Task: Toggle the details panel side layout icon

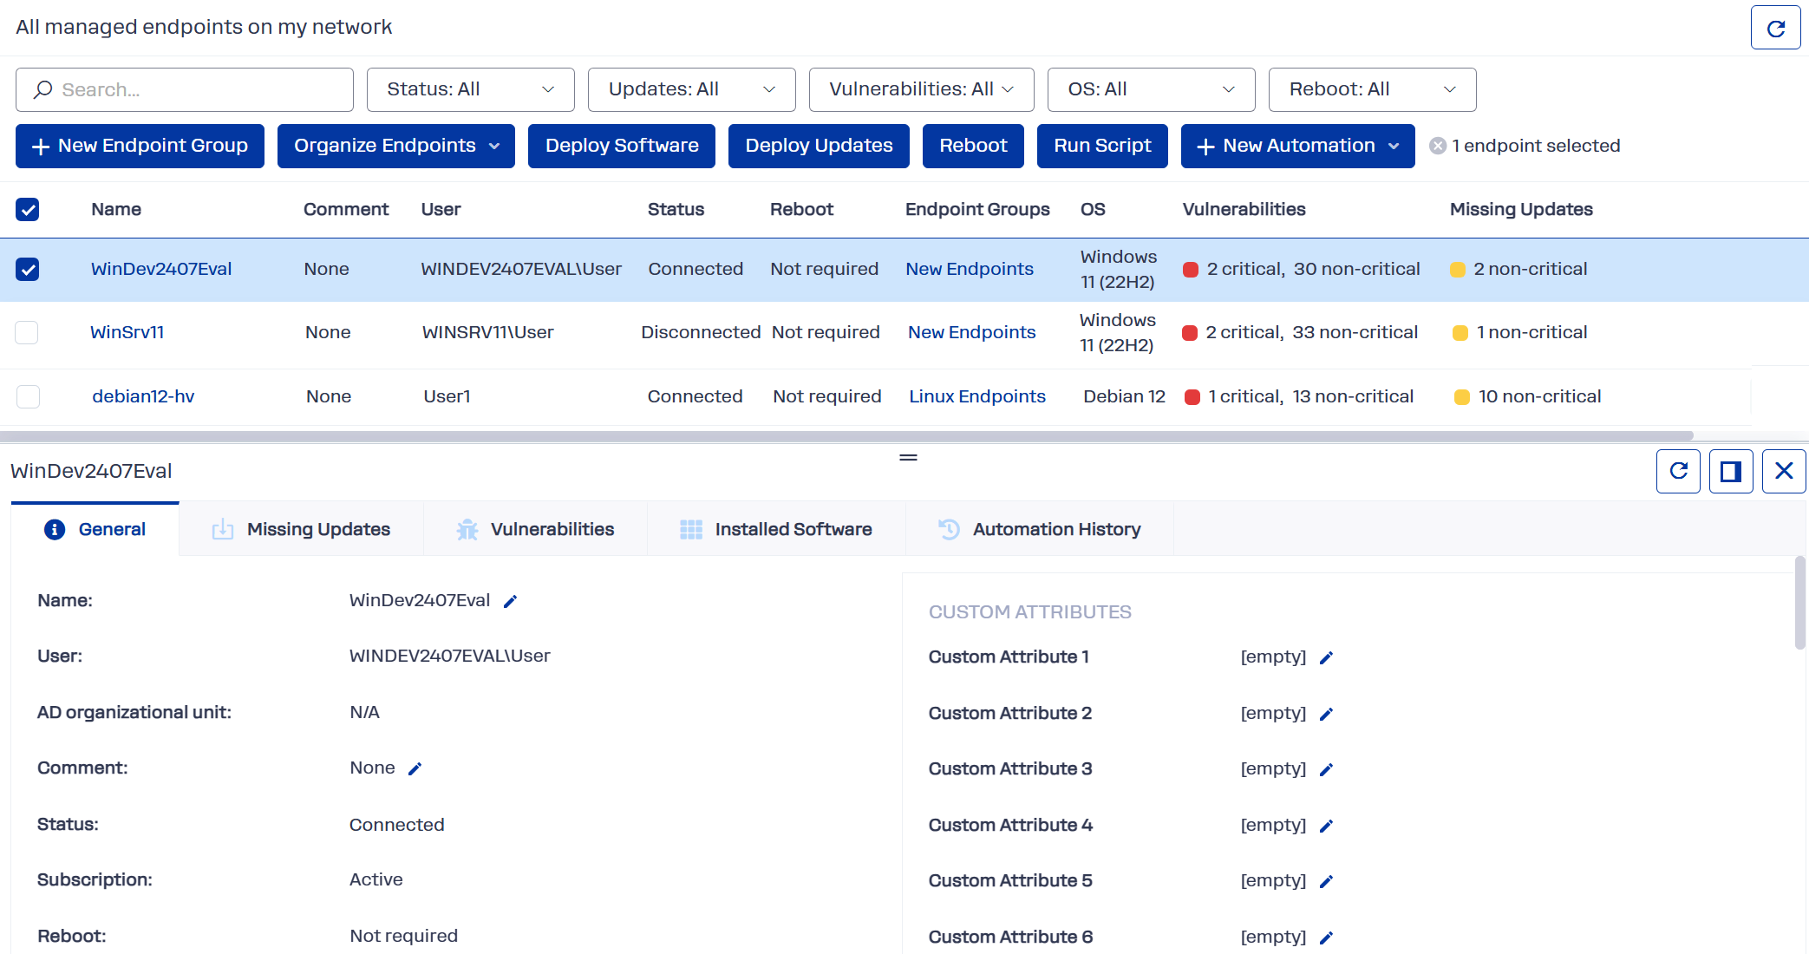Action: click(1731, 471)
